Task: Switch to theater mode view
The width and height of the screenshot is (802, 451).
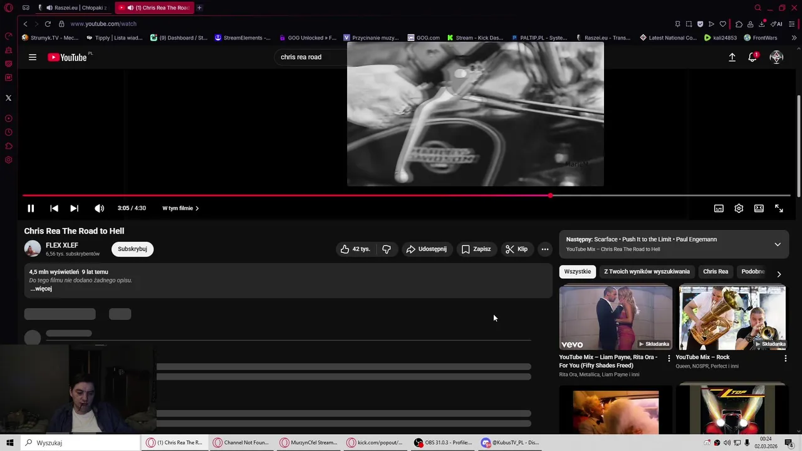Action: [759, 209]
